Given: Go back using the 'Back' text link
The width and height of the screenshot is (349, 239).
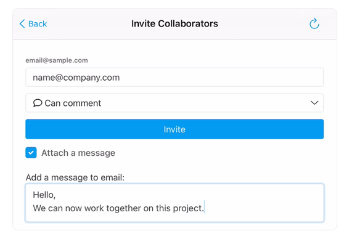Looking at the screenshot, I should click(x=38, y=23).
